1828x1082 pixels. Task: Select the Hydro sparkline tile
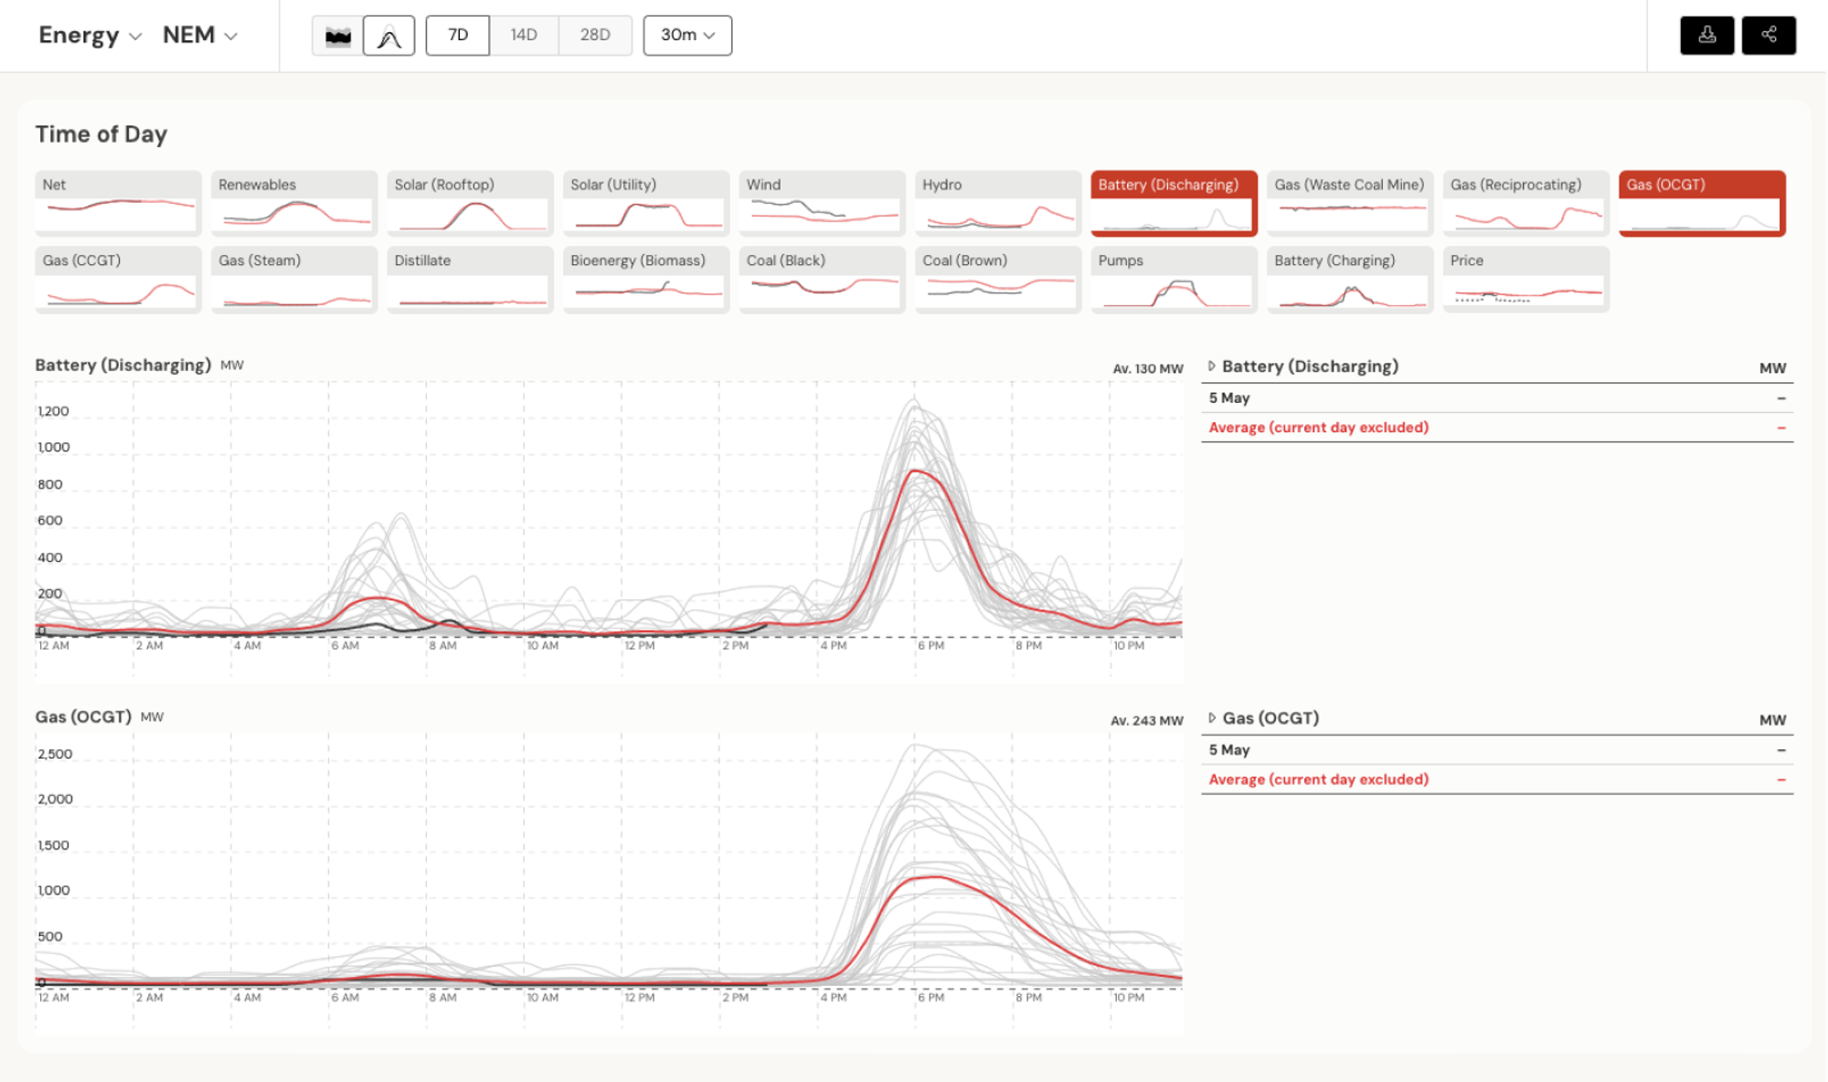(x=997, y=203)
